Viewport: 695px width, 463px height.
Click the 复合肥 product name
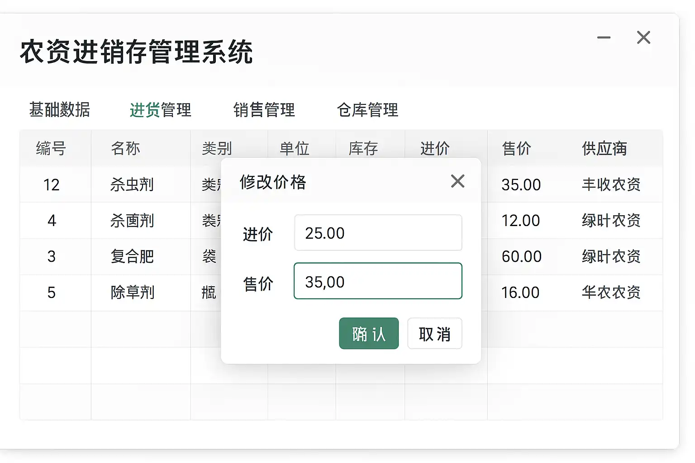[x=132, y=256]
